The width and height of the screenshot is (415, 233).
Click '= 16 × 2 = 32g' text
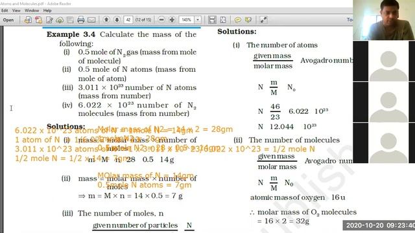[283, 221]
